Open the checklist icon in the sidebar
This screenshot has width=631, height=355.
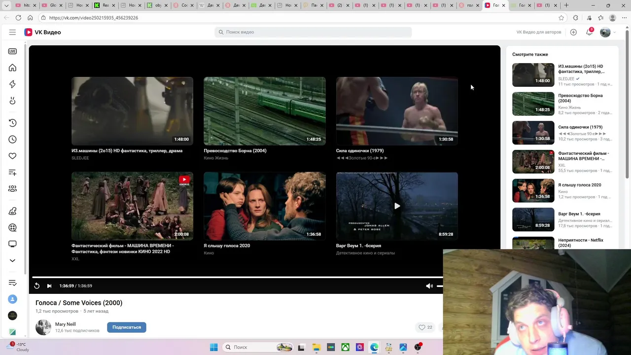click(12, 283)
